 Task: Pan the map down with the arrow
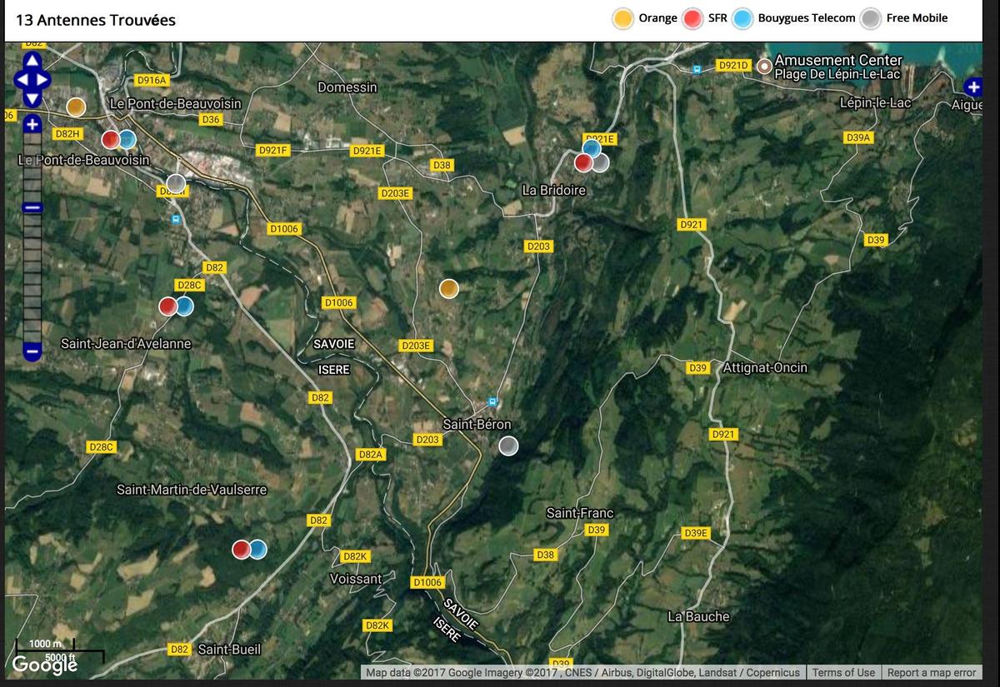32,99
